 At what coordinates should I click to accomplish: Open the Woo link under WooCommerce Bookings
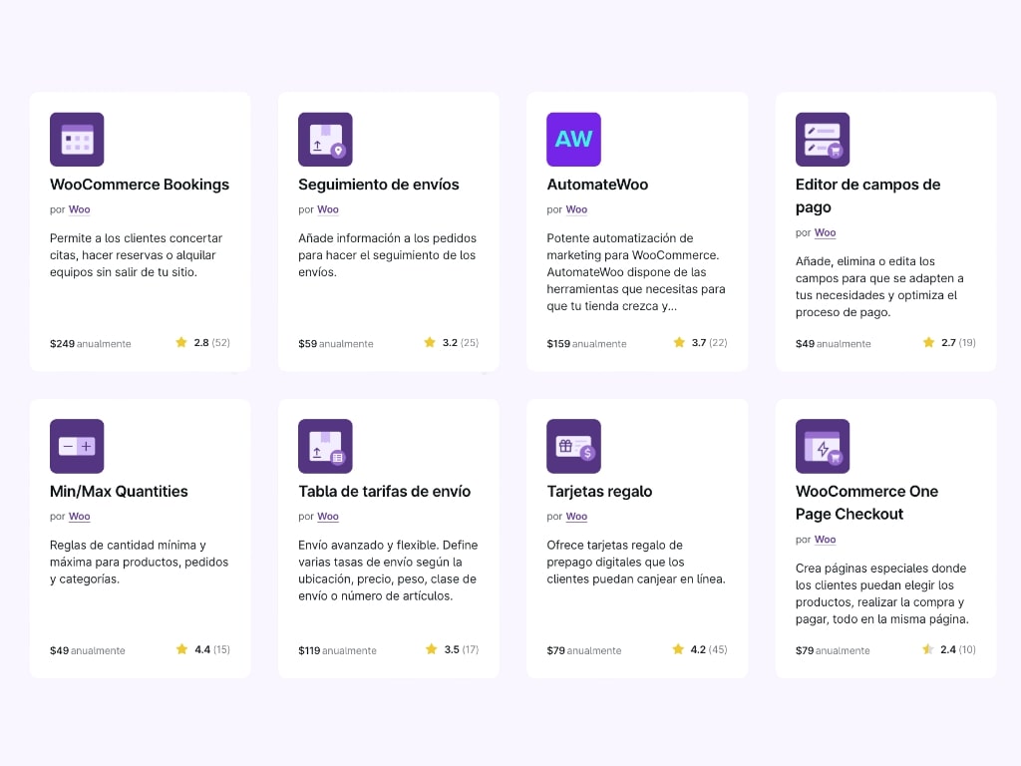tap(79, 209)
